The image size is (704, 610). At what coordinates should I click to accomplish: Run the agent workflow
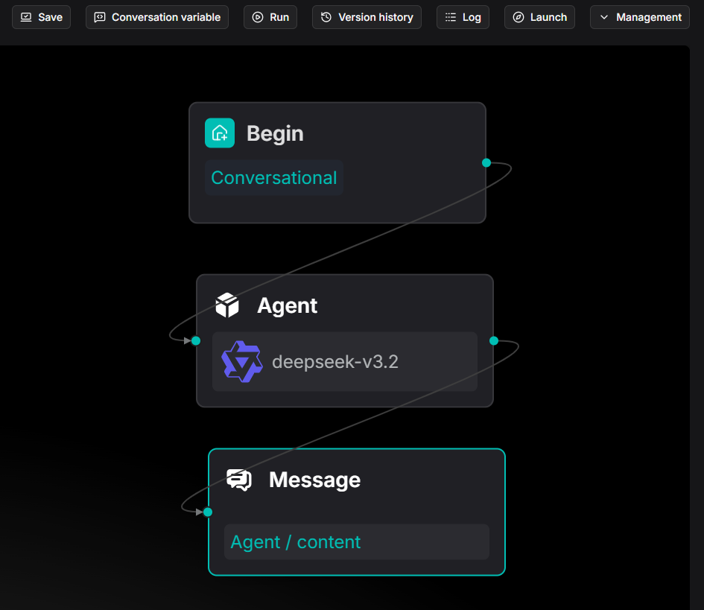pos(270,17)
